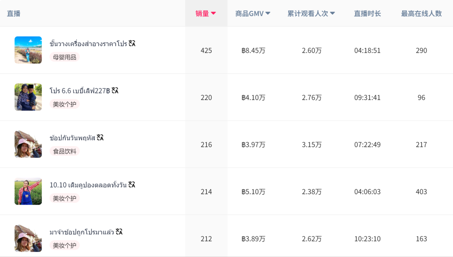
Task: Click the 直播 column header label
Action: (13, 13)
